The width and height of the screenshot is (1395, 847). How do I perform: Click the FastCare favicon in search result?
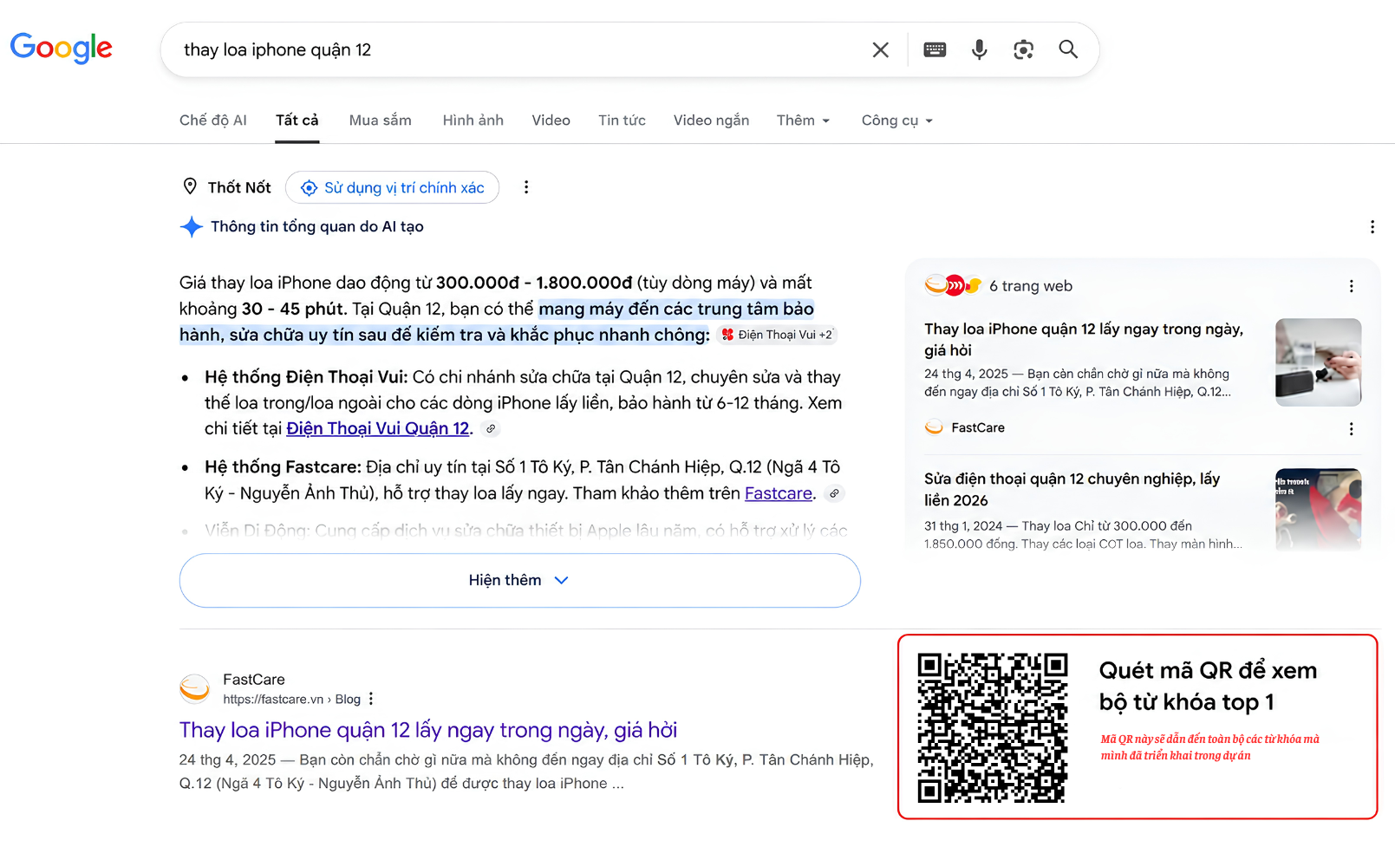195,689
